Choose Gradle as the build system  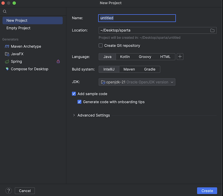tap(150, 69)
